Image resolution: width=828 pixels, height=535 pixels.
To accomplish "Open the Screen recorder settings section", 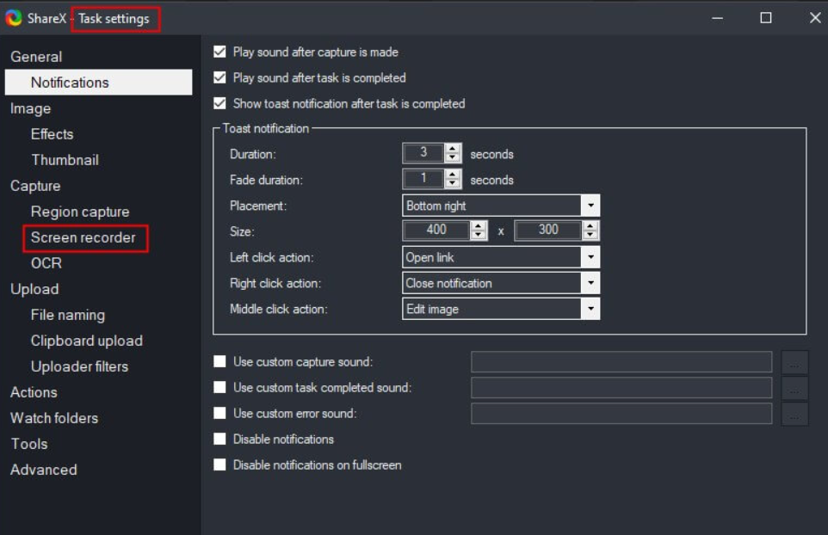I will (83, 237).
